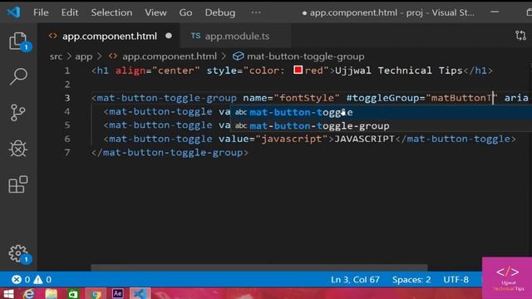Click "fontStyle" name value in line 3
Image resolution: width=532 pixels, height=299 pixels.
(307, 98)
